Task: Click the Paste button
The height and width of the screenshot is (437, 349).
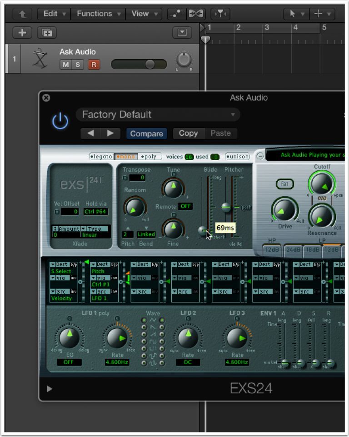Action: pos(221,133)
